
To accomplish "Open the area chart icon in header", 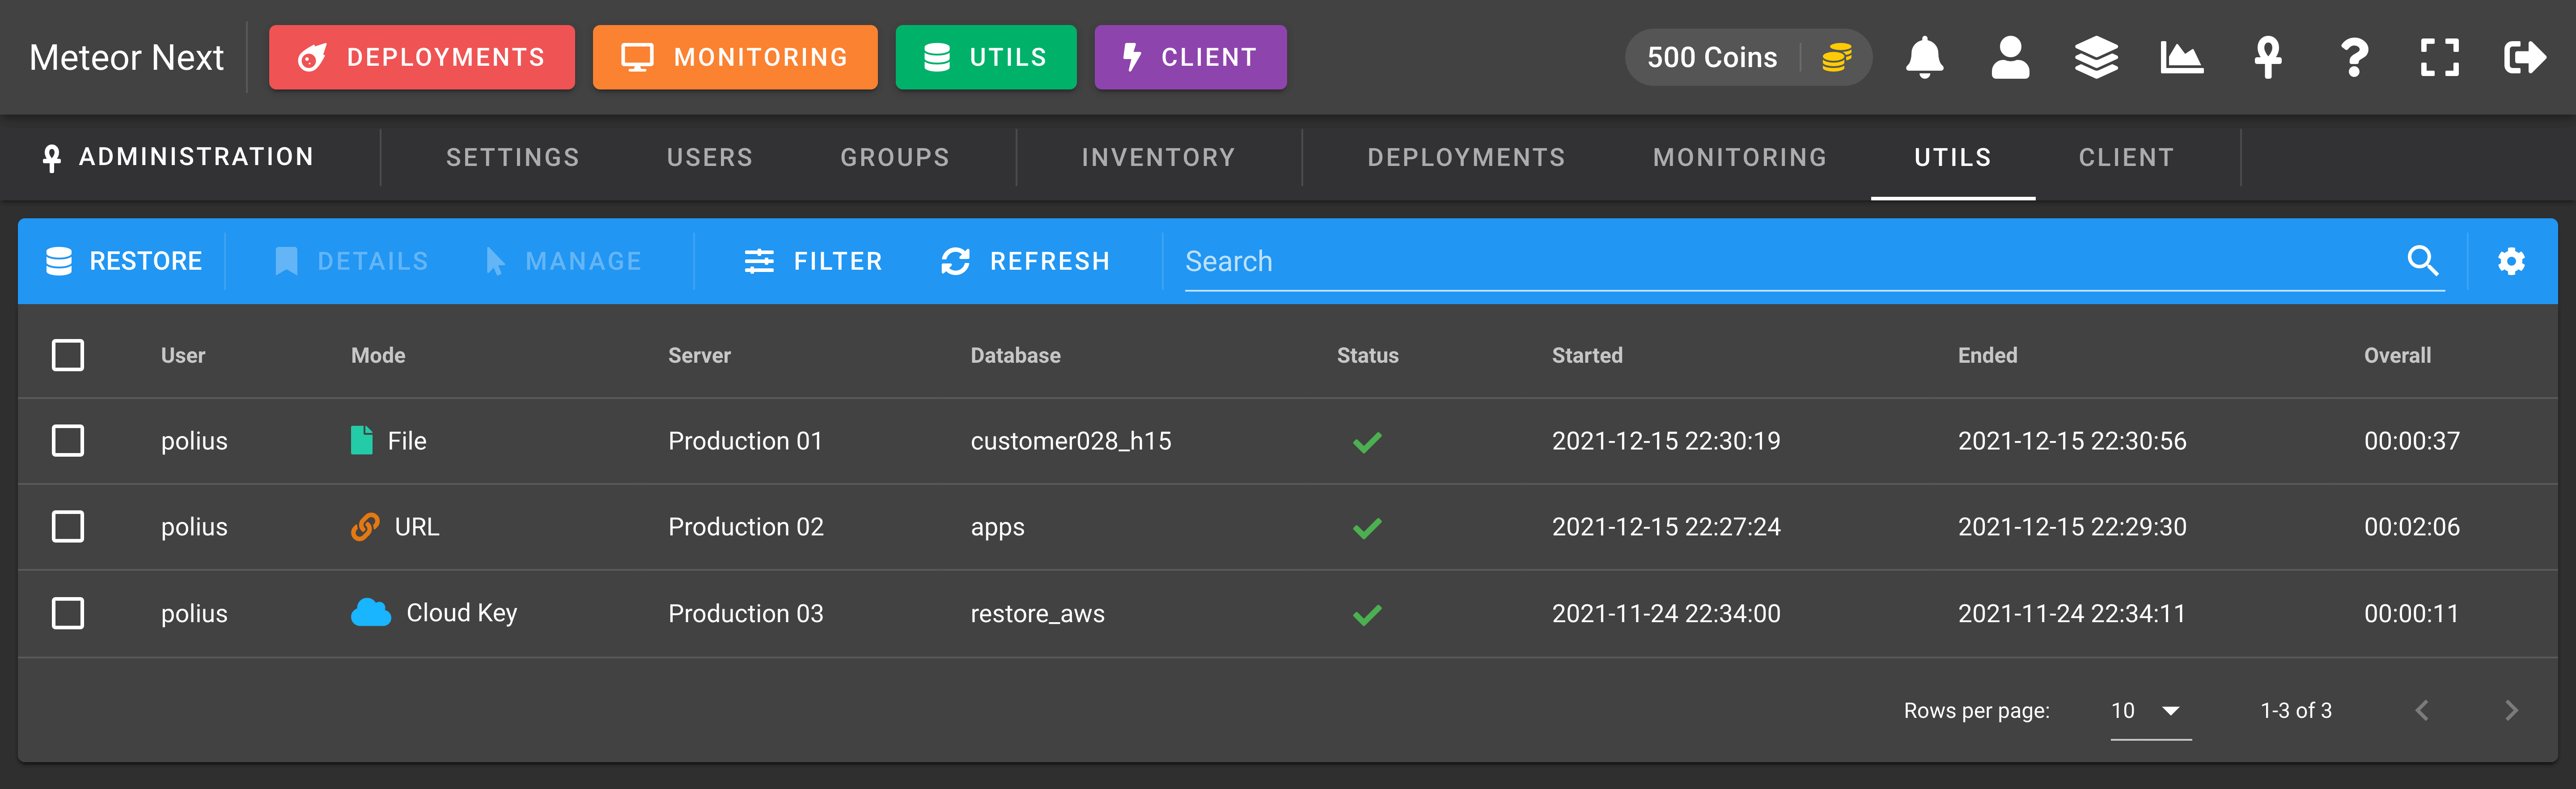I will [x=2182, y=57].
